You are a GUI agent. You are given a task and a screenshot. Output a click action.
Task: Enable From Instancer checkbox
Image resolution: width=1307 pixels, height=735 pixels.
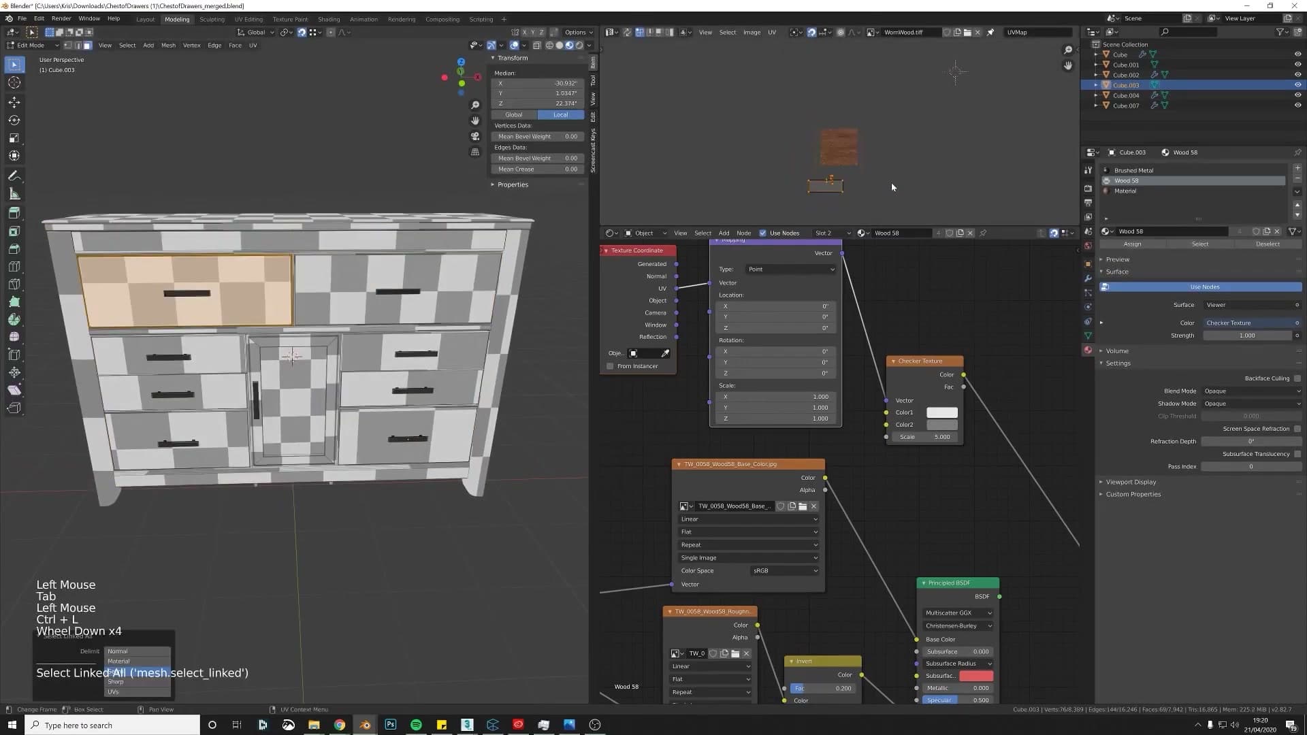(x=610, y=367)
